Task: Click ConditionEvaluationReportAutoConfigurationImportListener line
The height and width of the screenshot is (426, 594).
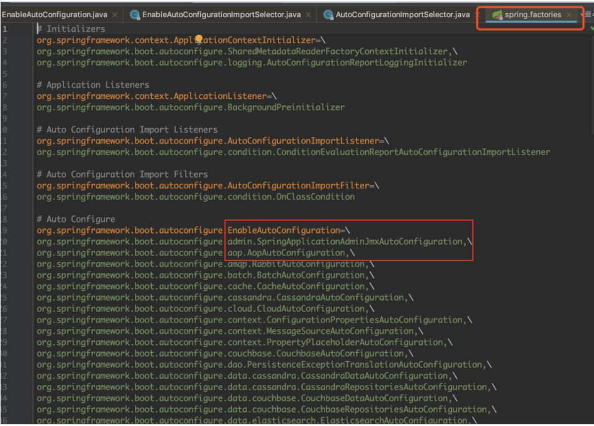Action: pyautogui.click(x=293, y=152)
